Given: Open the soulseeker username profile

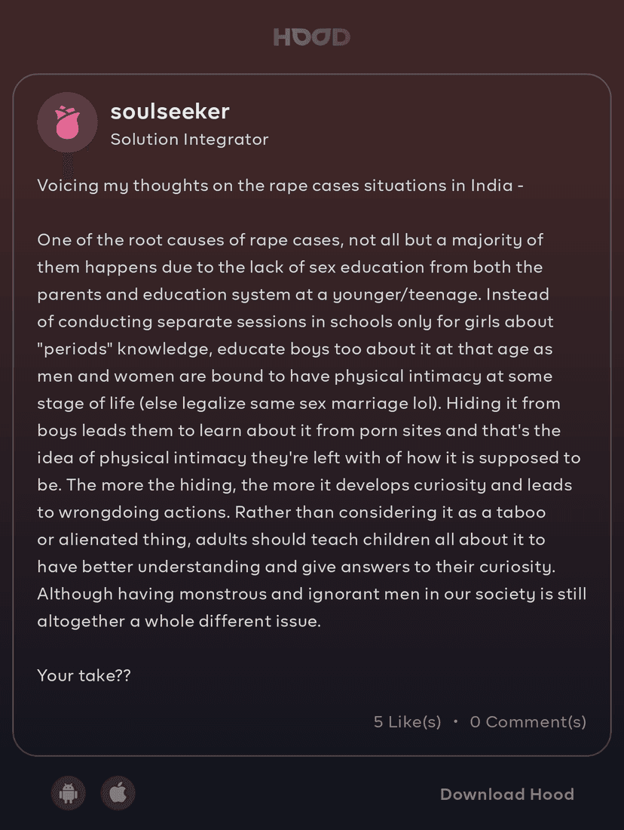Looking at the screenshot, I should [170, 112].
